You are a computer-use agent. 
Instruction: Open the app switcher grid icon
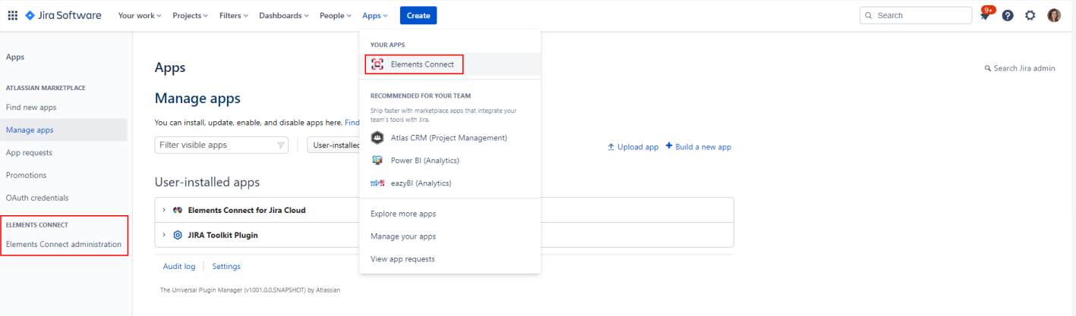[13, 15]
